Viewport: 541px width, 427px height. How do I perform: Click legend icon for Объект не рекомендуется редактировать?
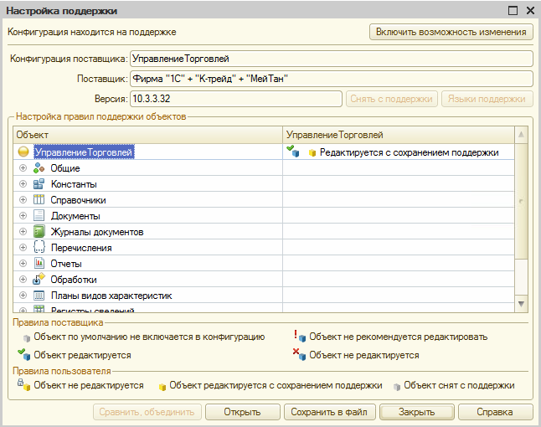point(300,336)
